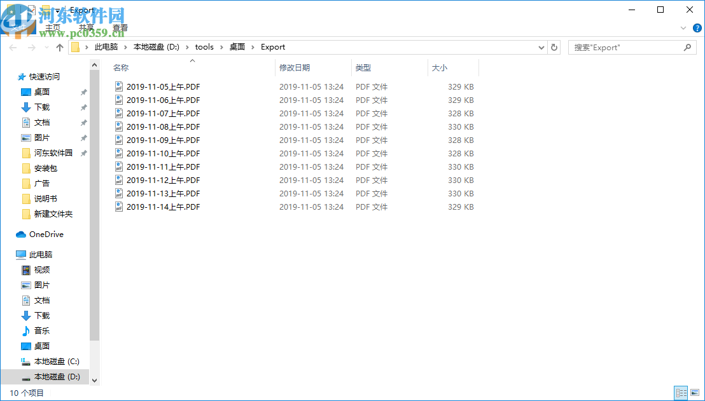Viewport: 705px width, 401px height.
Task: Navigate to 此电脑 in address bar
Action: pos(106,46)
